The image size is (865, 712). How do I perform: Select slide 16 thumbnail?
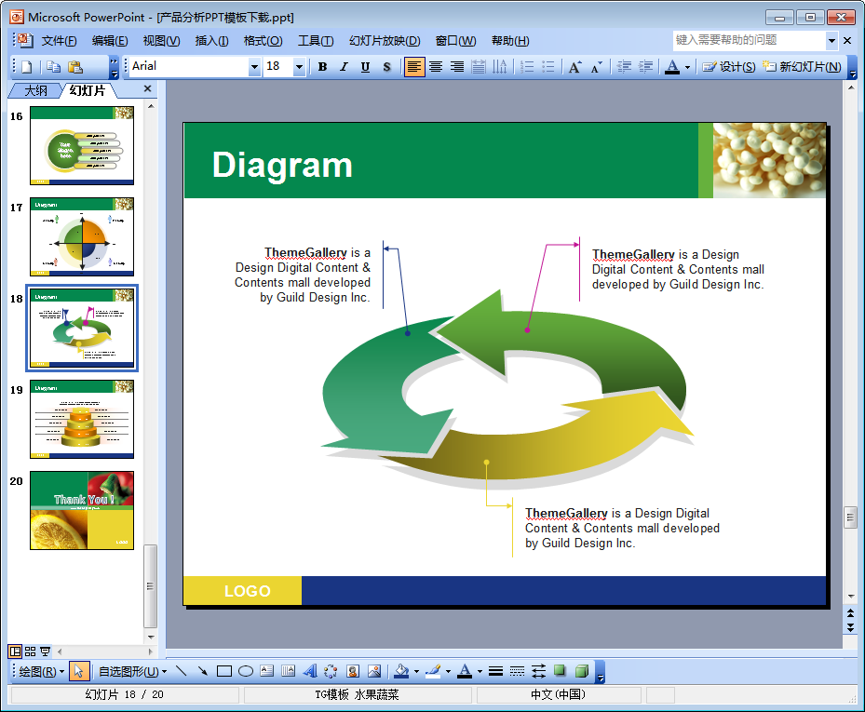point(82,145)
